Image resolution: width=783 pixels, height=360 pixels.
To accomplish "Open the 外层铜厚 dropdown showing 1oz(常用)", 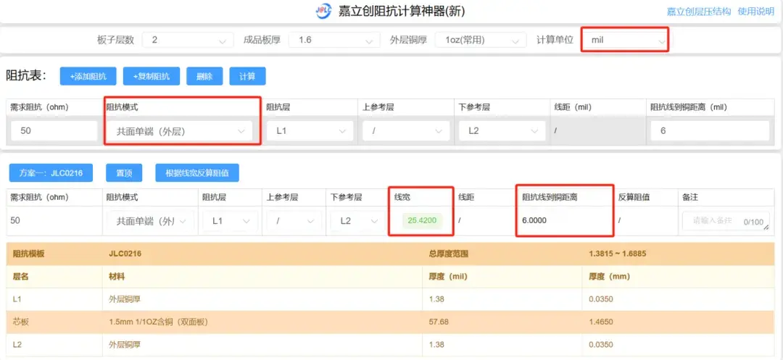I will (481, 40).
